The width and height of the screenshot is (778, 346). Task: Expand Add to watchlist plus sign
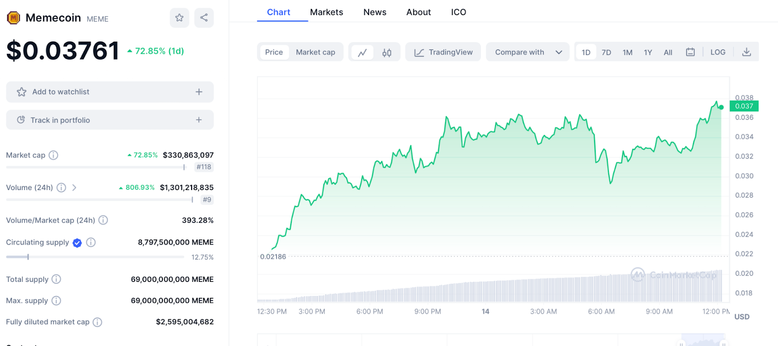(199, 92)
